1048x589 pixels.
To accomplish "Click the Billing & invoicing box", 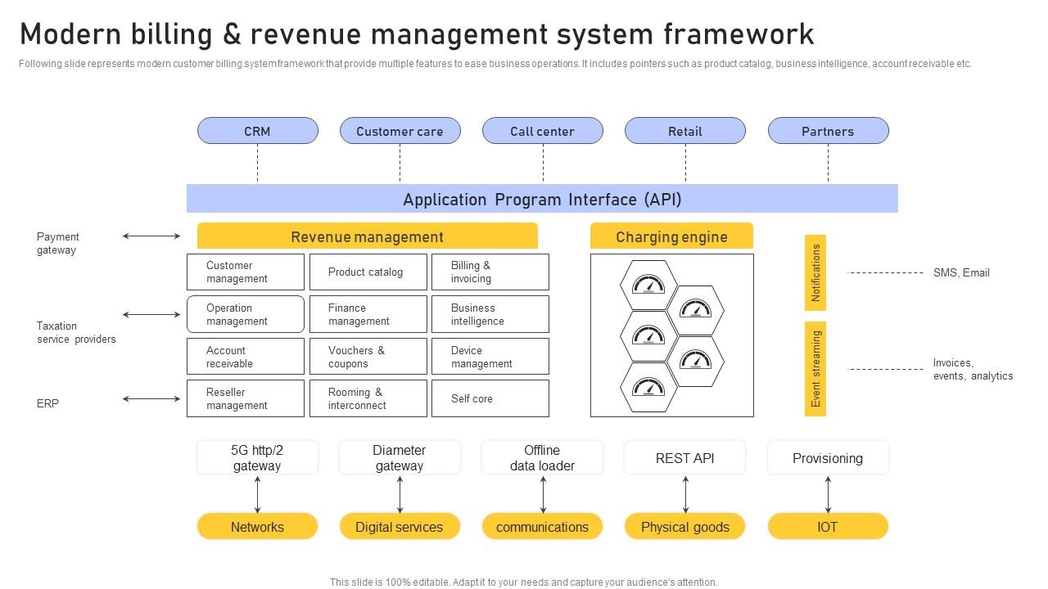I will tap(490, 272).
